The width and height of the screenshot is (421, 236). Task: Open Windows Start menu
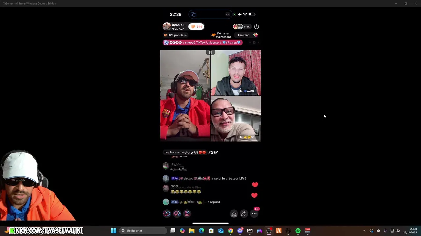pos(113,231)
